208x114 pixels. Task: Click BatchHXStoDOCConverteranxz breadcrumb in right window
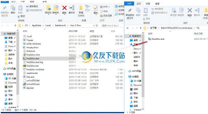[x=176, y=28]
